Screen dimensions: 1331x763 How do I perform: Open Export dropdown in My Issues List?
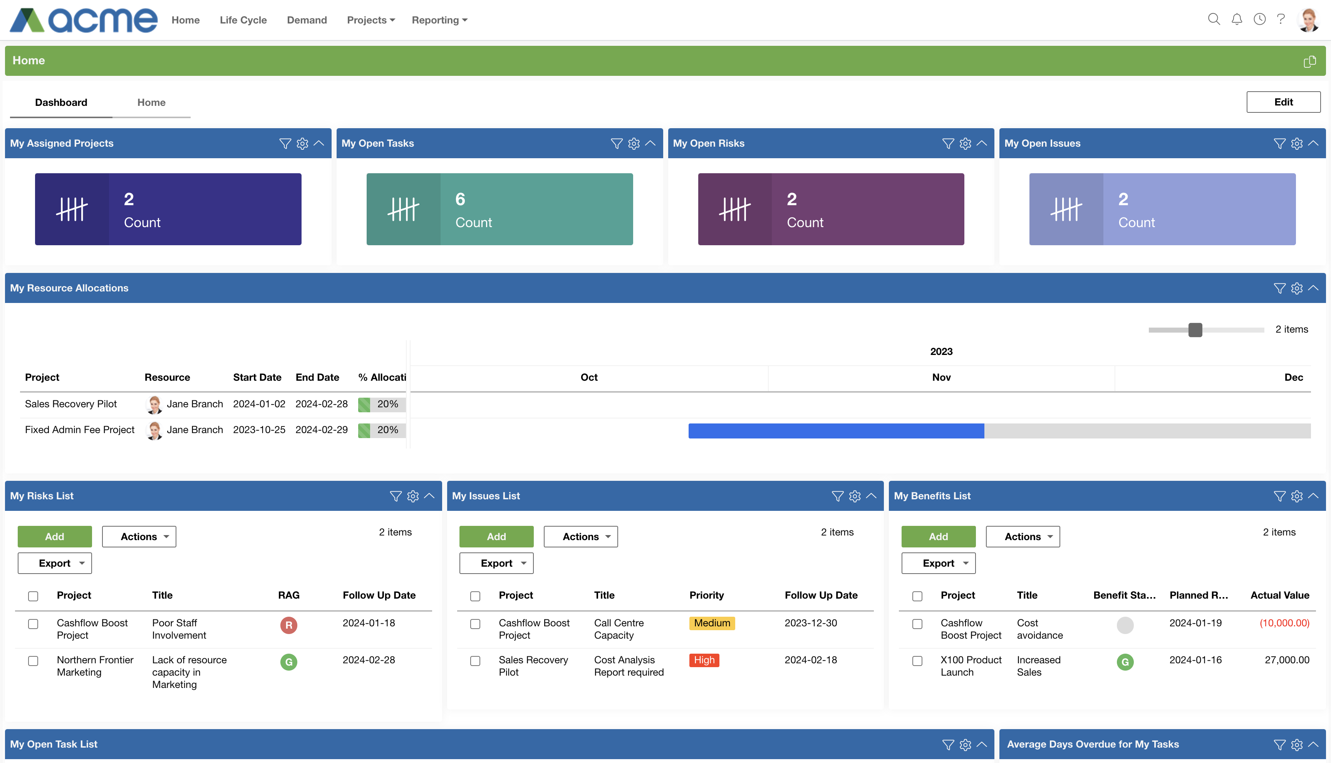(496, 563)
